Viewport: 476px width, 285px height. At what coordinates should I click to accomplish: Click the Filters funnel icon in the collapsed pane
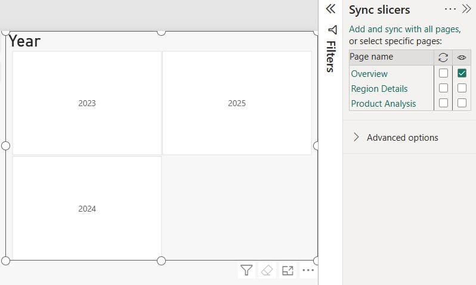coord(333,30)
